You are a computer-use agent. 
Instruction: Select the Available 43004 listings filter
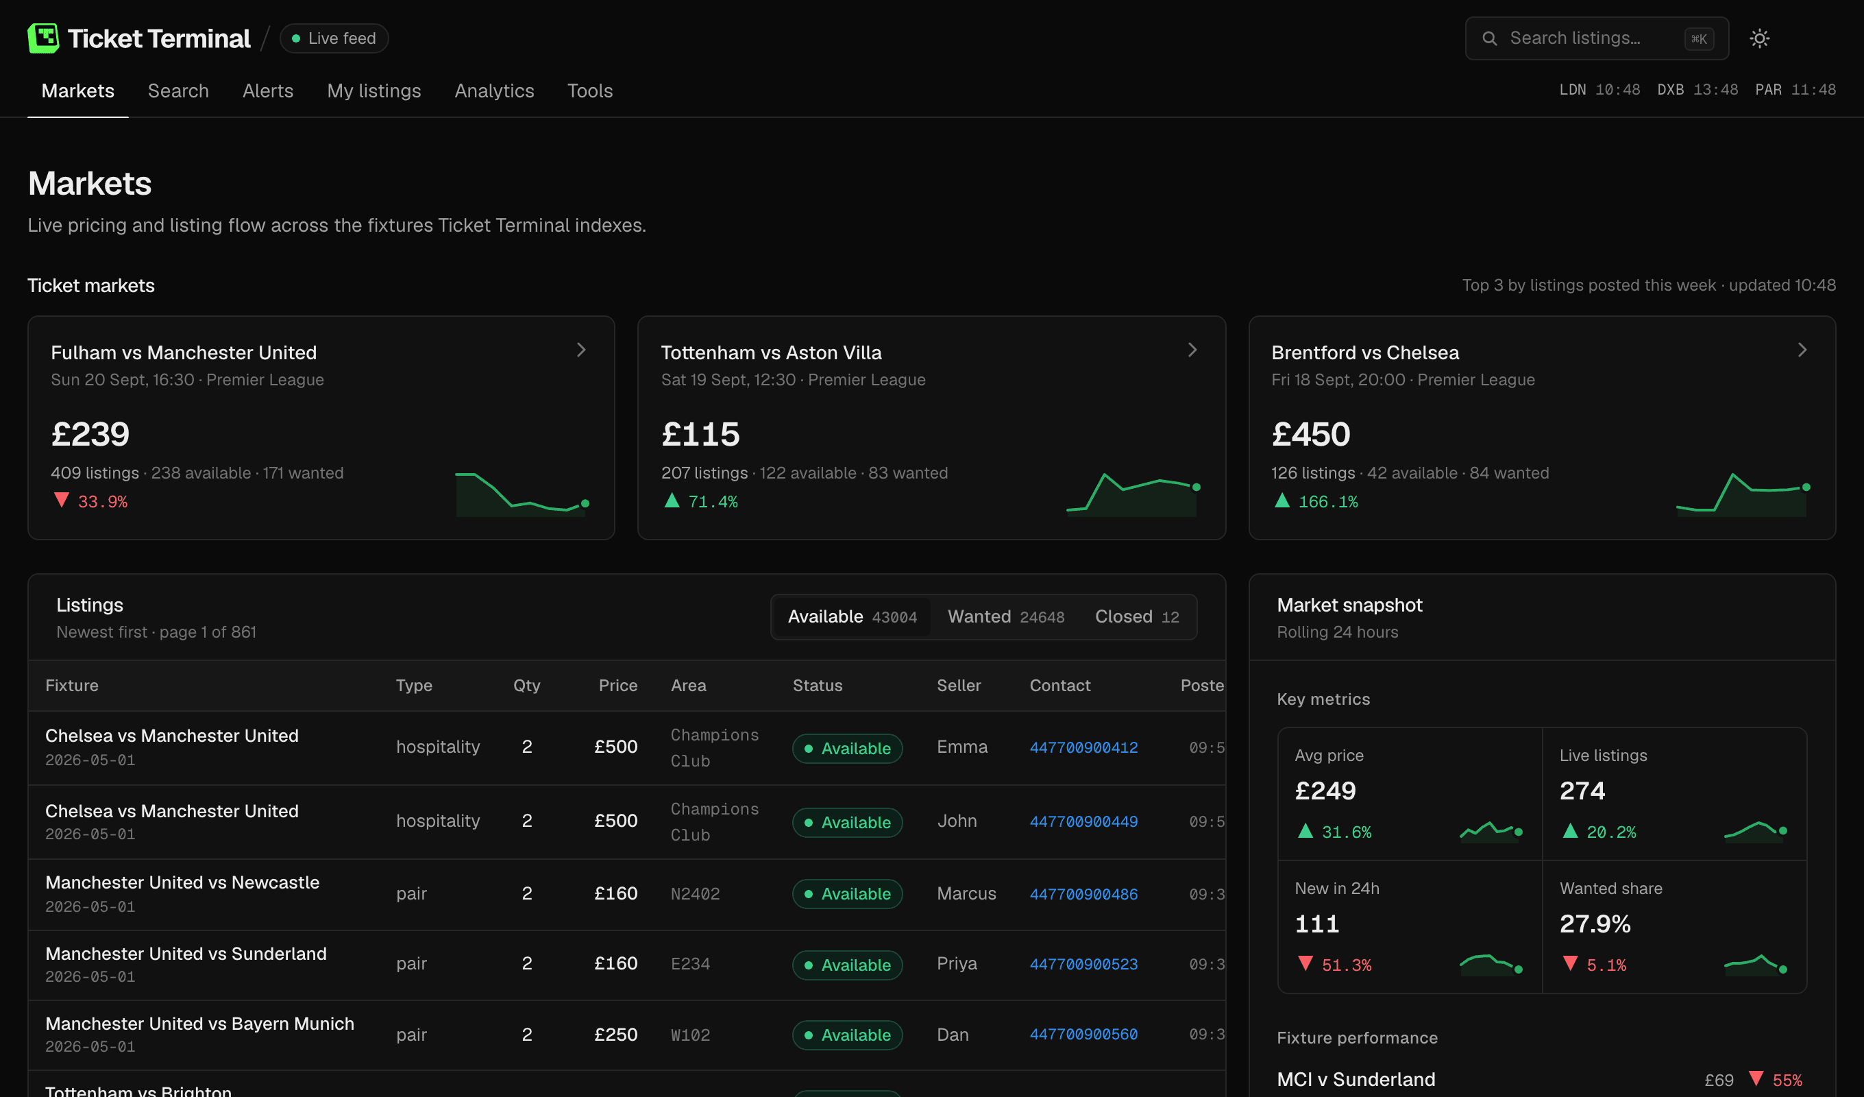click(852, 616)
